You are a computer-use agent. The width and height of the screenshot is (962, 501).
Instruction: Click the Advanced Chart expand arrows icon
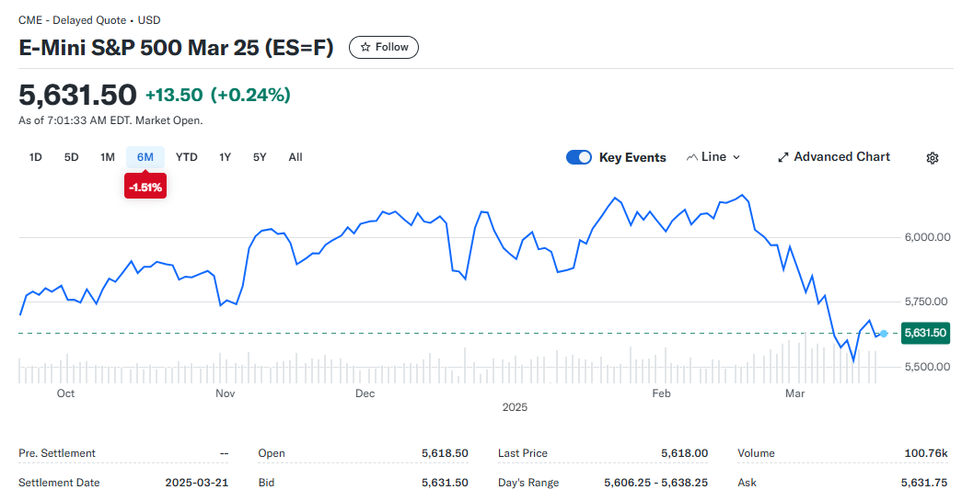782,157
